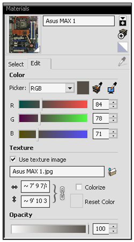Uncheck Use texture image

tap(13, 160)
